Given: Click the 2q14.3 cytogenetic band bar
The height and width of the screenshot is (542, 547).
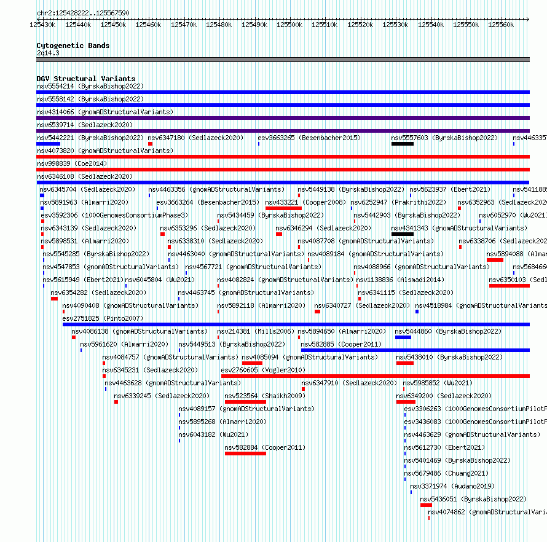Looking at the screenshot, I should [283, 60].
